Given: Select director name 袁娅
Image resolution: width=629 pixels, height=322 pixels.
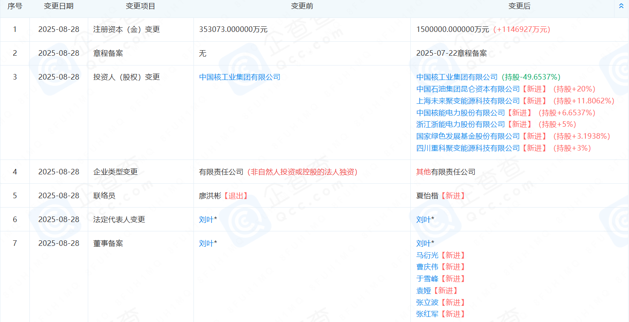Looking at the screenshot, I should tap(424, 291).
